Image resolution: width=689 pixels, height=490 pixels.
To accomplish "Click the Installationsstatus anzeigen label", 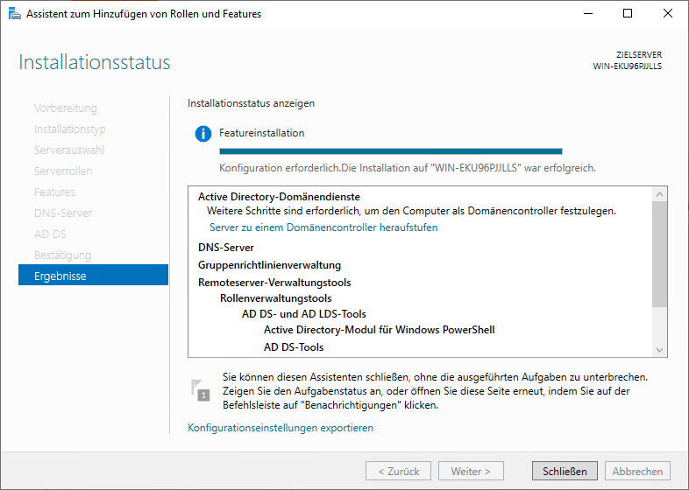I will 251,103.
